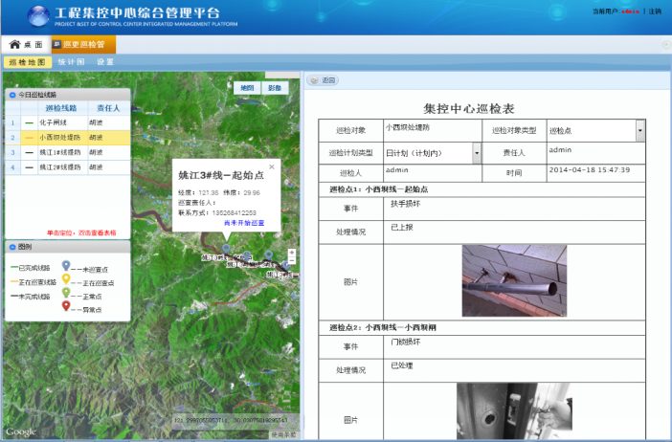The height and width of the screenshot is (442, 672).
Task: Click the map zoom-out minus button
Action: [x=291, y=261]
